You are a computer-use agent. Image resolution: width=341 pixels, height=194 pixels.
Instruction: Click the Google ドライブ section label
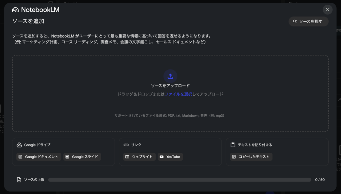pos(37,145)
